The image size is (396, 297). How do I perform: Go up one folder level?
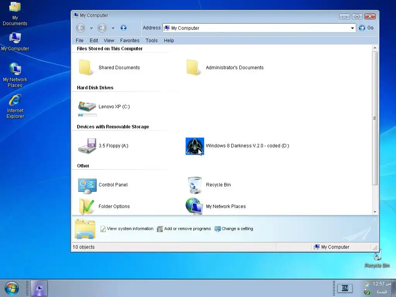(123, 28)
